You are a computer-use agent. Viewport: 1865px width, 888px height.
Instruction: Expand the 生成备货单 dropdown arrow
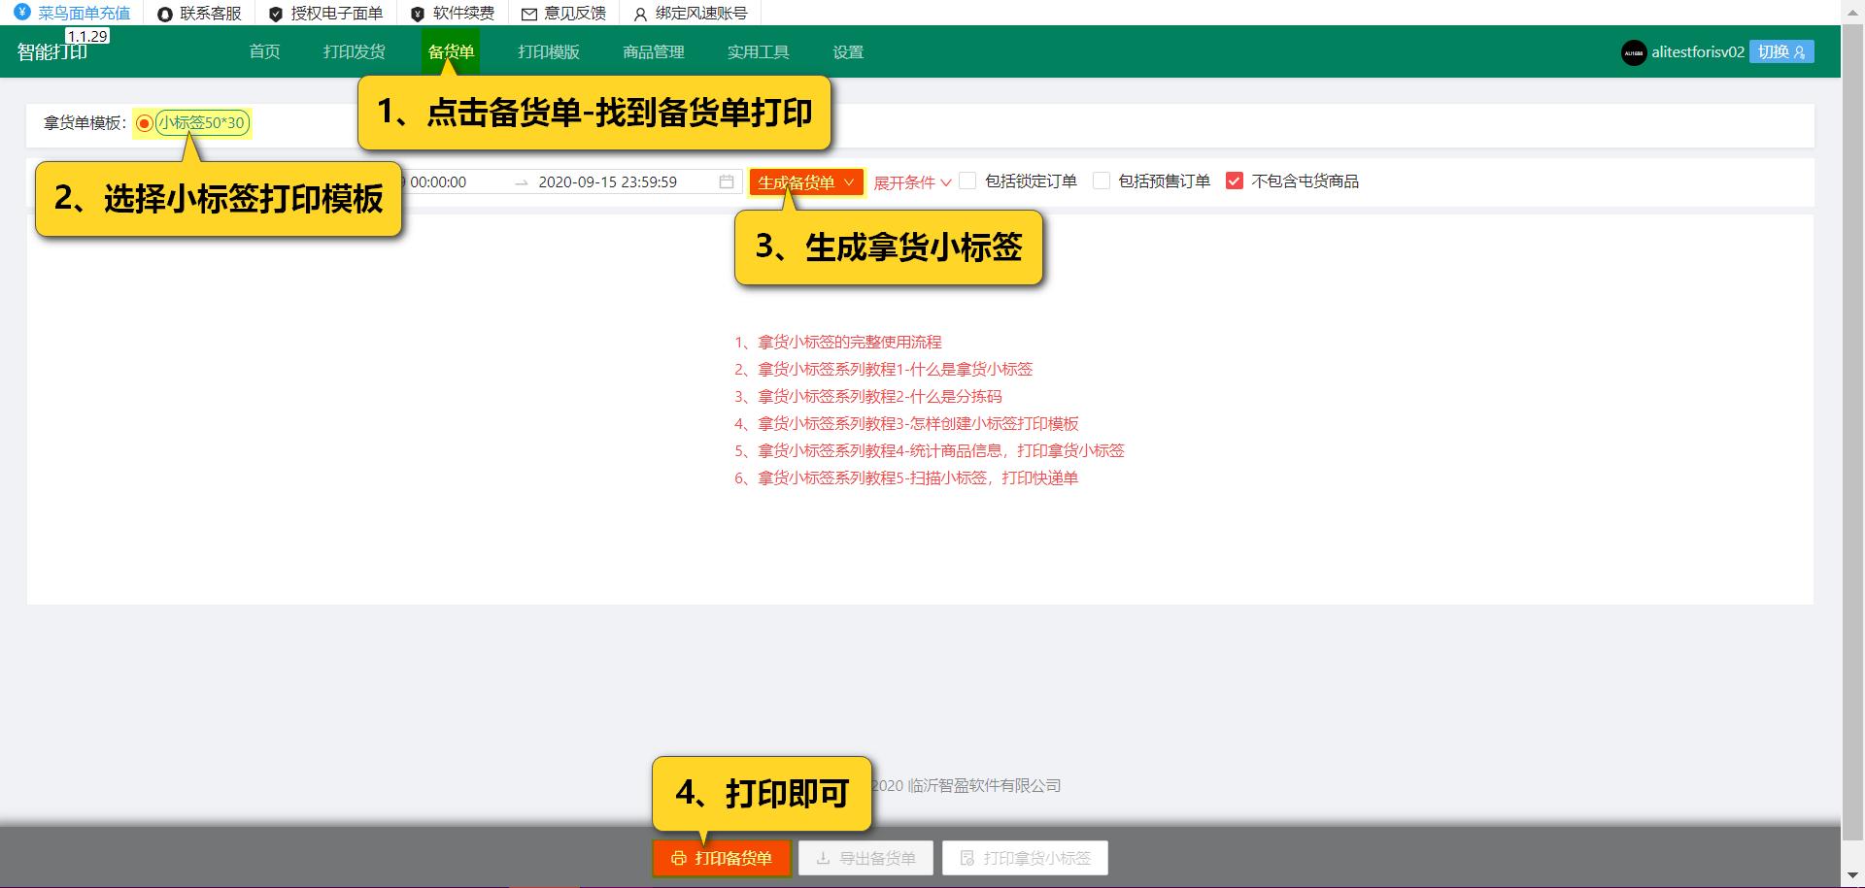point(849,181)
